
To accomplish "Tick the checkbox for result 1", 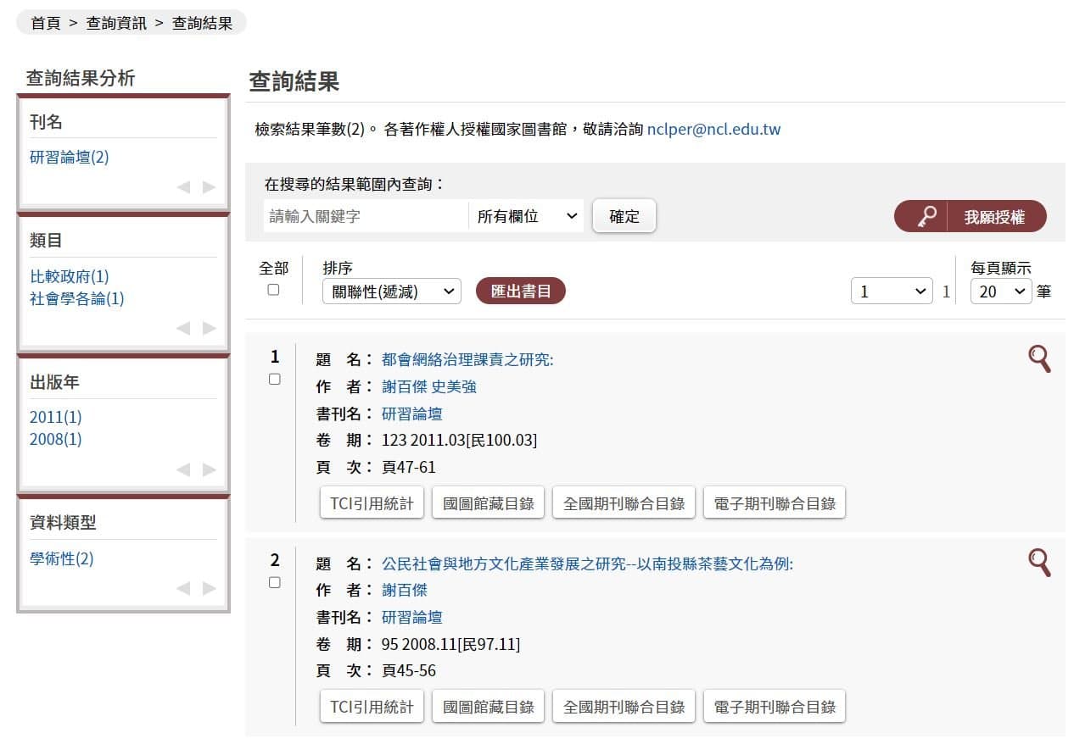I will coord(274,380).
